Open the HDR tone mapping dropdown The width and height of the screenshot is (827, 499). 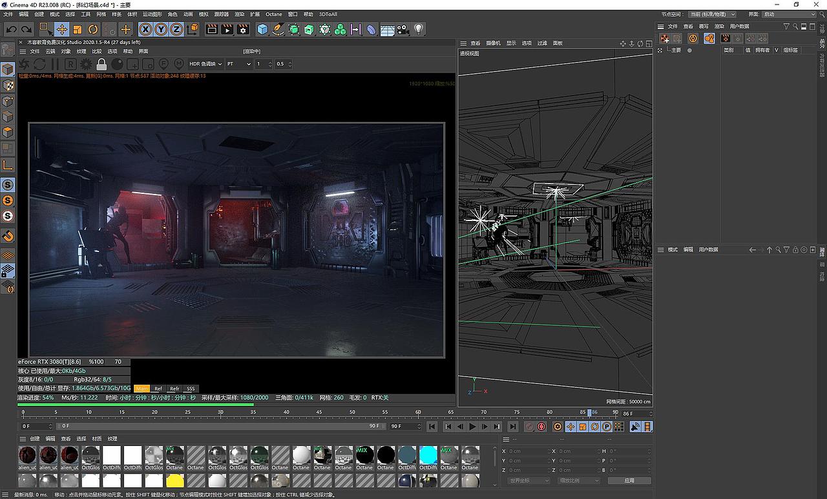click(x=205, y=64)
